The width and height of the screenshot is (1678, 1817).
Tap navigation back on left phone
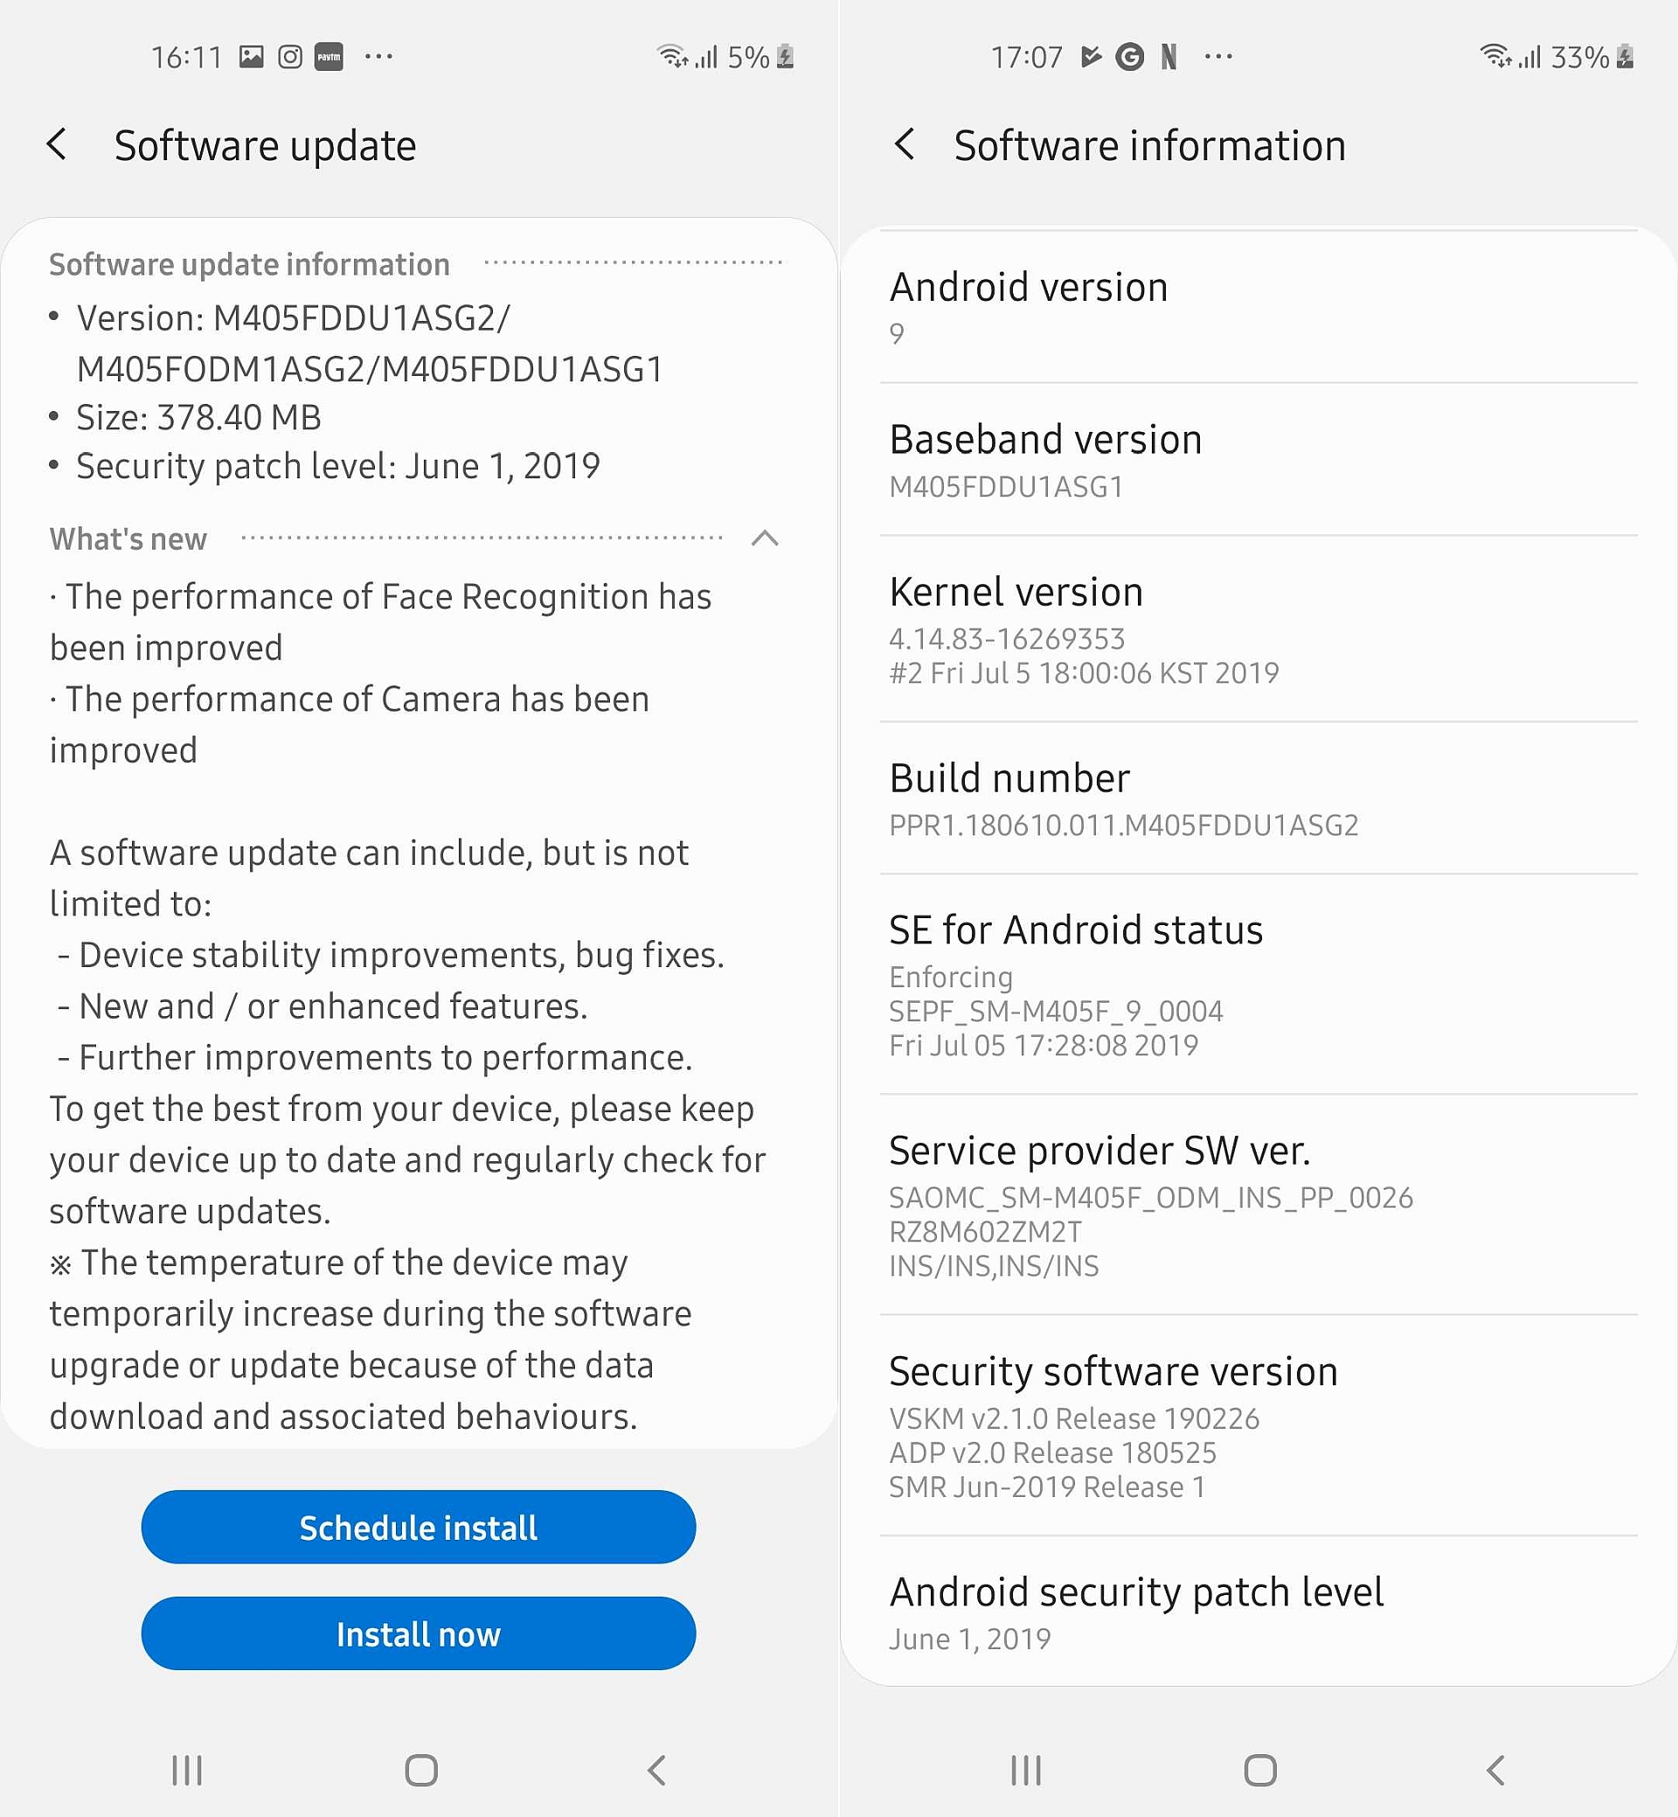(656, 1770)
